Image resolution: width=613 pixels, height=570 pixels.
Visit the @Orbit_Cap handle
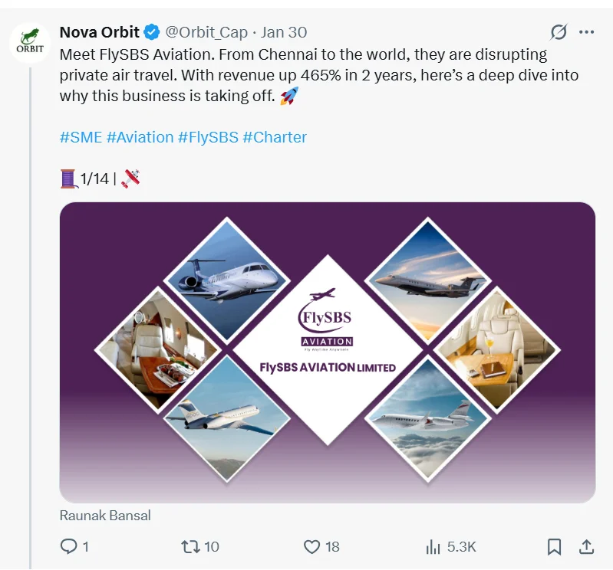[206, 32]
